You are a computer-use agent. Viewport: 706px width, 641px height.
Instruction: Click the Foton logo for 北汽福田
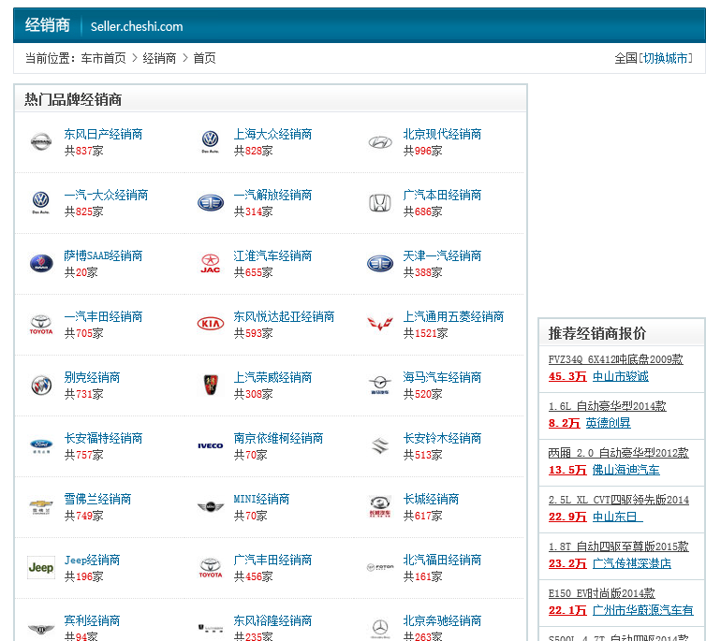point(380,567)
